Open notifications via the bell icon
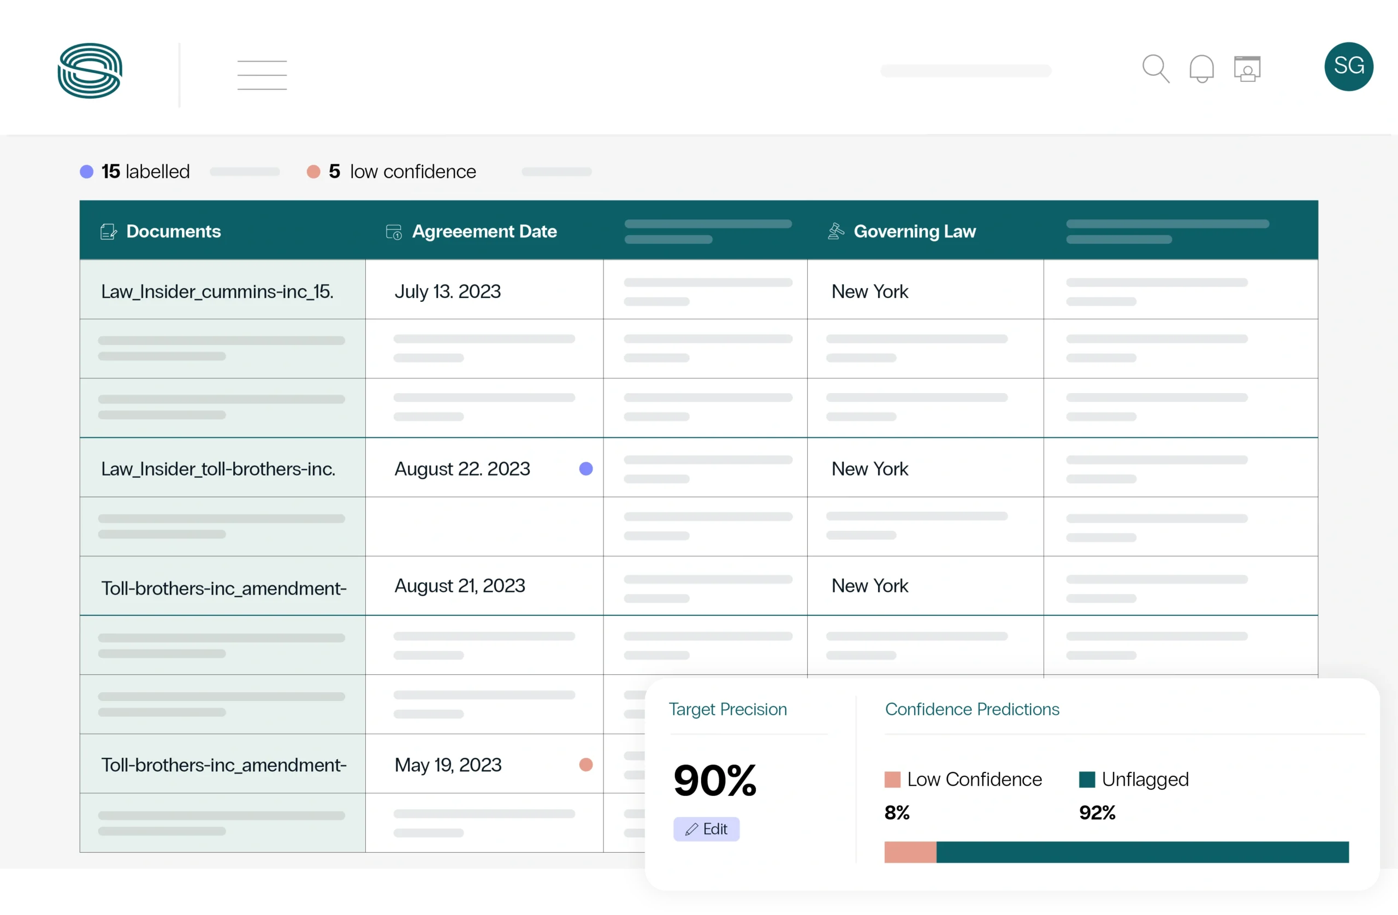 (x=1201, y=68)
